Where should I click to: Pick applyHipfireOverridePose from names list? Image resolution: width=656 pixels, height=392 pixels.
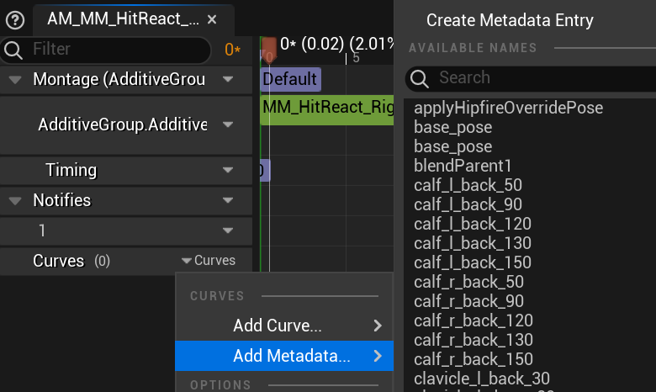point(508,108)
